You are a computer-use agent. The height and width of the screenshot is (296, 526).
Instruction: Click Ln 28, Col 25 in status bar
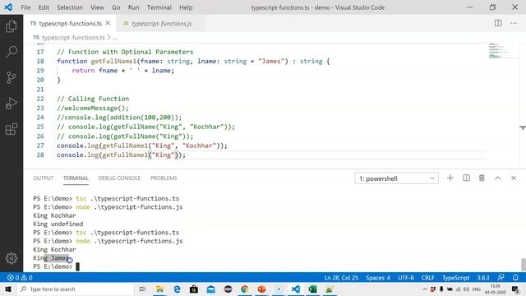[x=341, y=278]
